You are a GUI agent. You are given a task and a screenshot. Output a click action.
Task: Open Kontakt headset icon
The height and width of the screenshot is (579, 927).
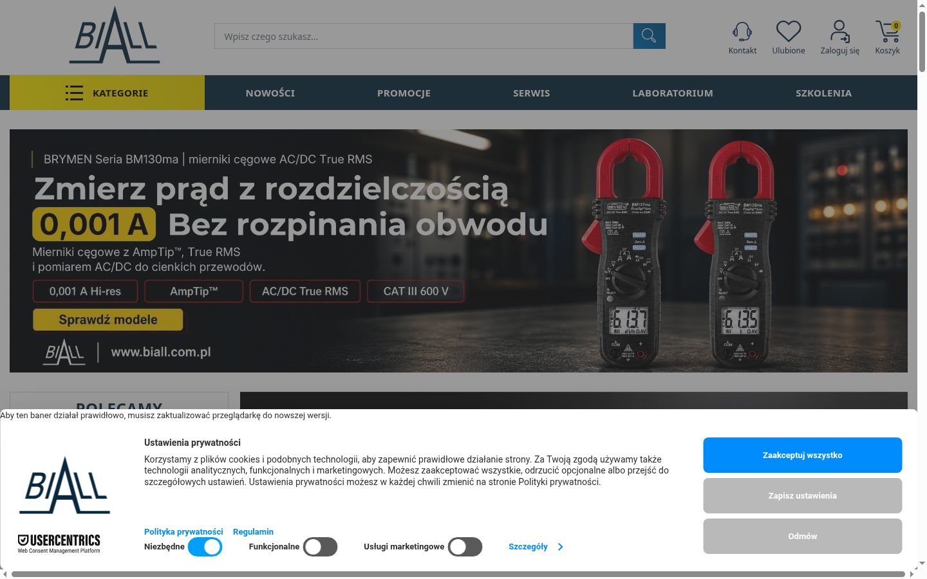coord(742,31)
